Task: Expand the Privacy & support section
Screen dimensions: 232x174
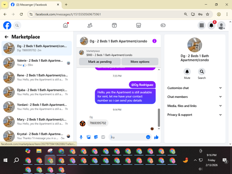Action: point(194,115)
